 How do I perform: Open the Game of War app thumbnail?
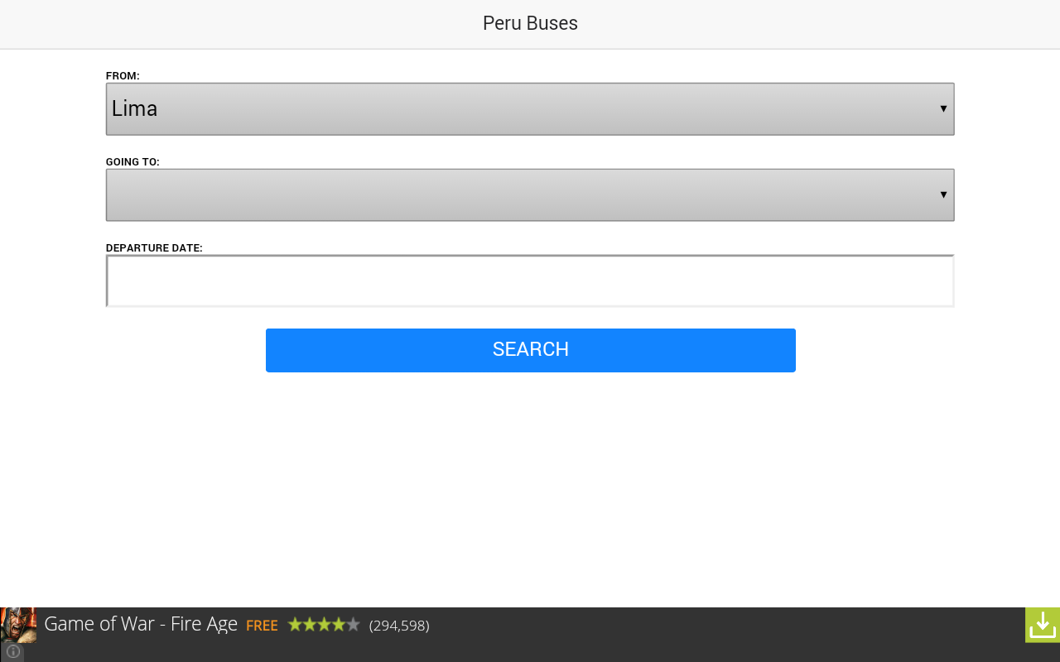18,625
